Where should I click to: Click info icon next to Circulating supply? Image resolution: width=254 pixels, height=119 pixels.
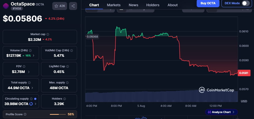[31, 99]
